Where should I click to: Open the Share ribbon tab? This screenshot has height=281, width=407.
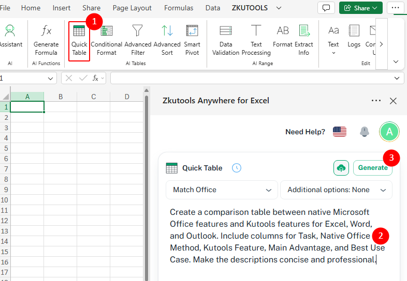click(91, 8)
